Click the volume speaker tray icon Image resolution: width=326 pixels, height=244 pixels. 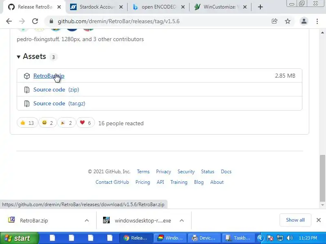(289, 238)
